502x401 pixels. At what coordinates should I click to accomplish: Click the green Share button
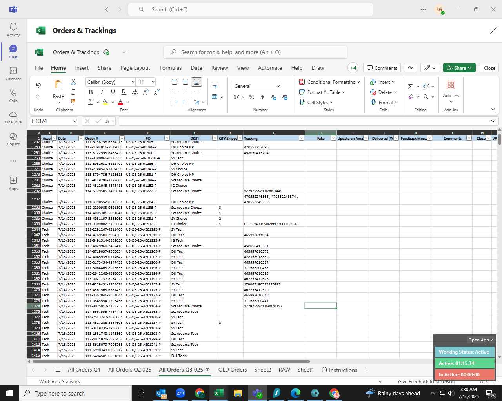pyautogui.click(x=459, y=68)
